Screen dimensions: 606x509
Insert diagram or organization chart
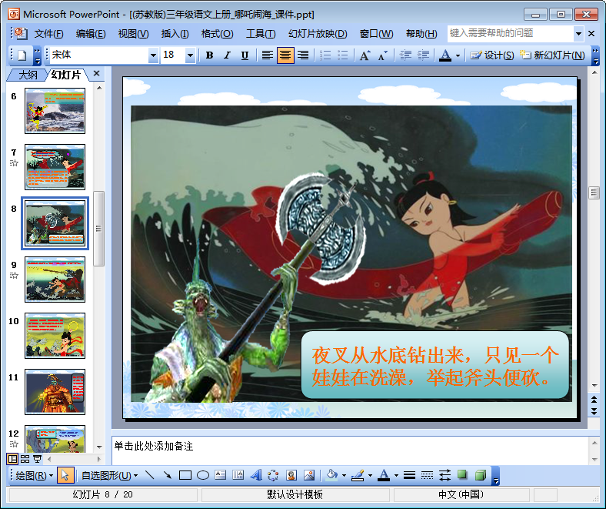[x=273, y=475]
